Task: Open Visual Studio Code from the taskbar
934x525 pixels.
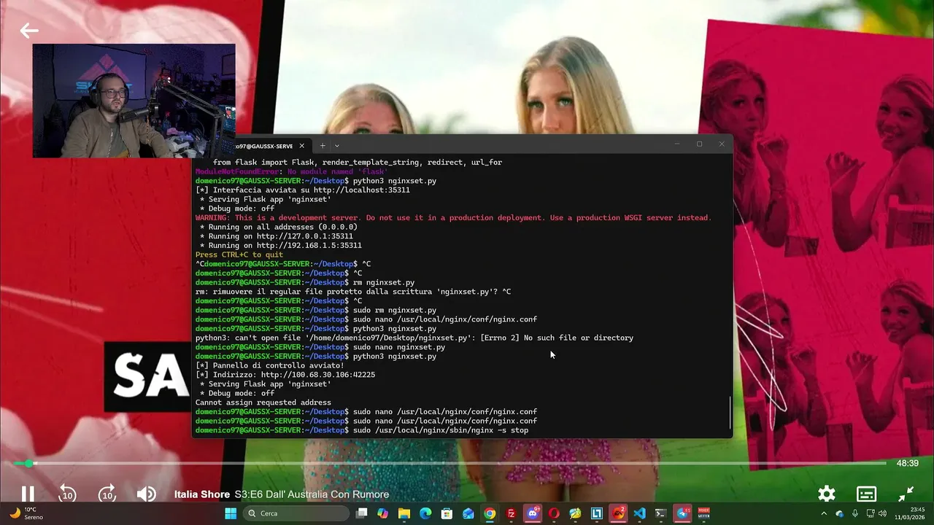Action: click(640, 513)
